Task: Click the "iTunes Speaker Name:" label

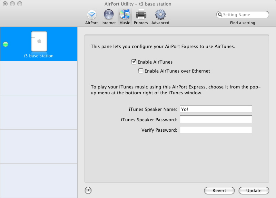Action: (x=153, y=109)
